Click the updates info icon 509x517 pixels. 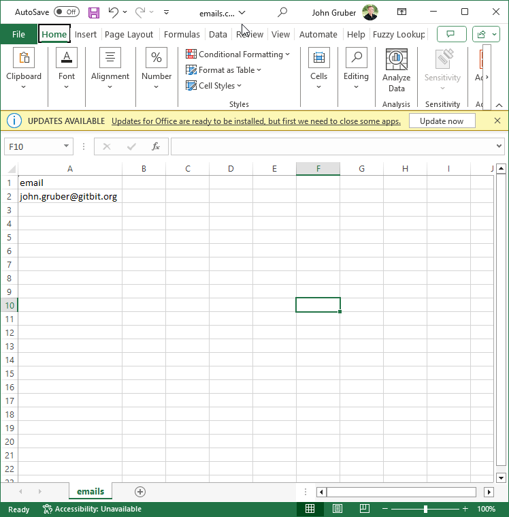(x=14, y=121)
